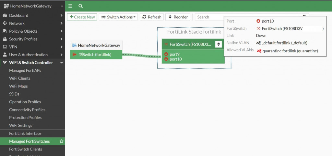Click the Refresh button
332x156 pixels.
(x=152, y=17)
